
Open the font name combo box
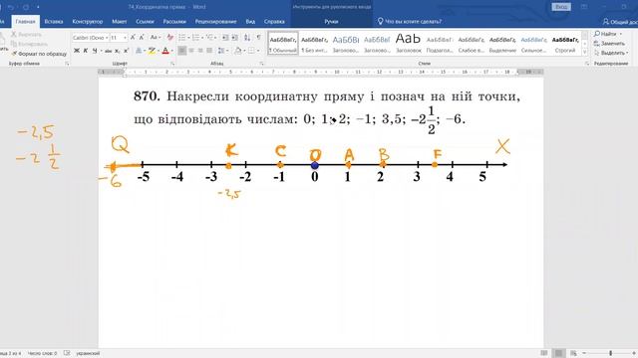[91, 38]
